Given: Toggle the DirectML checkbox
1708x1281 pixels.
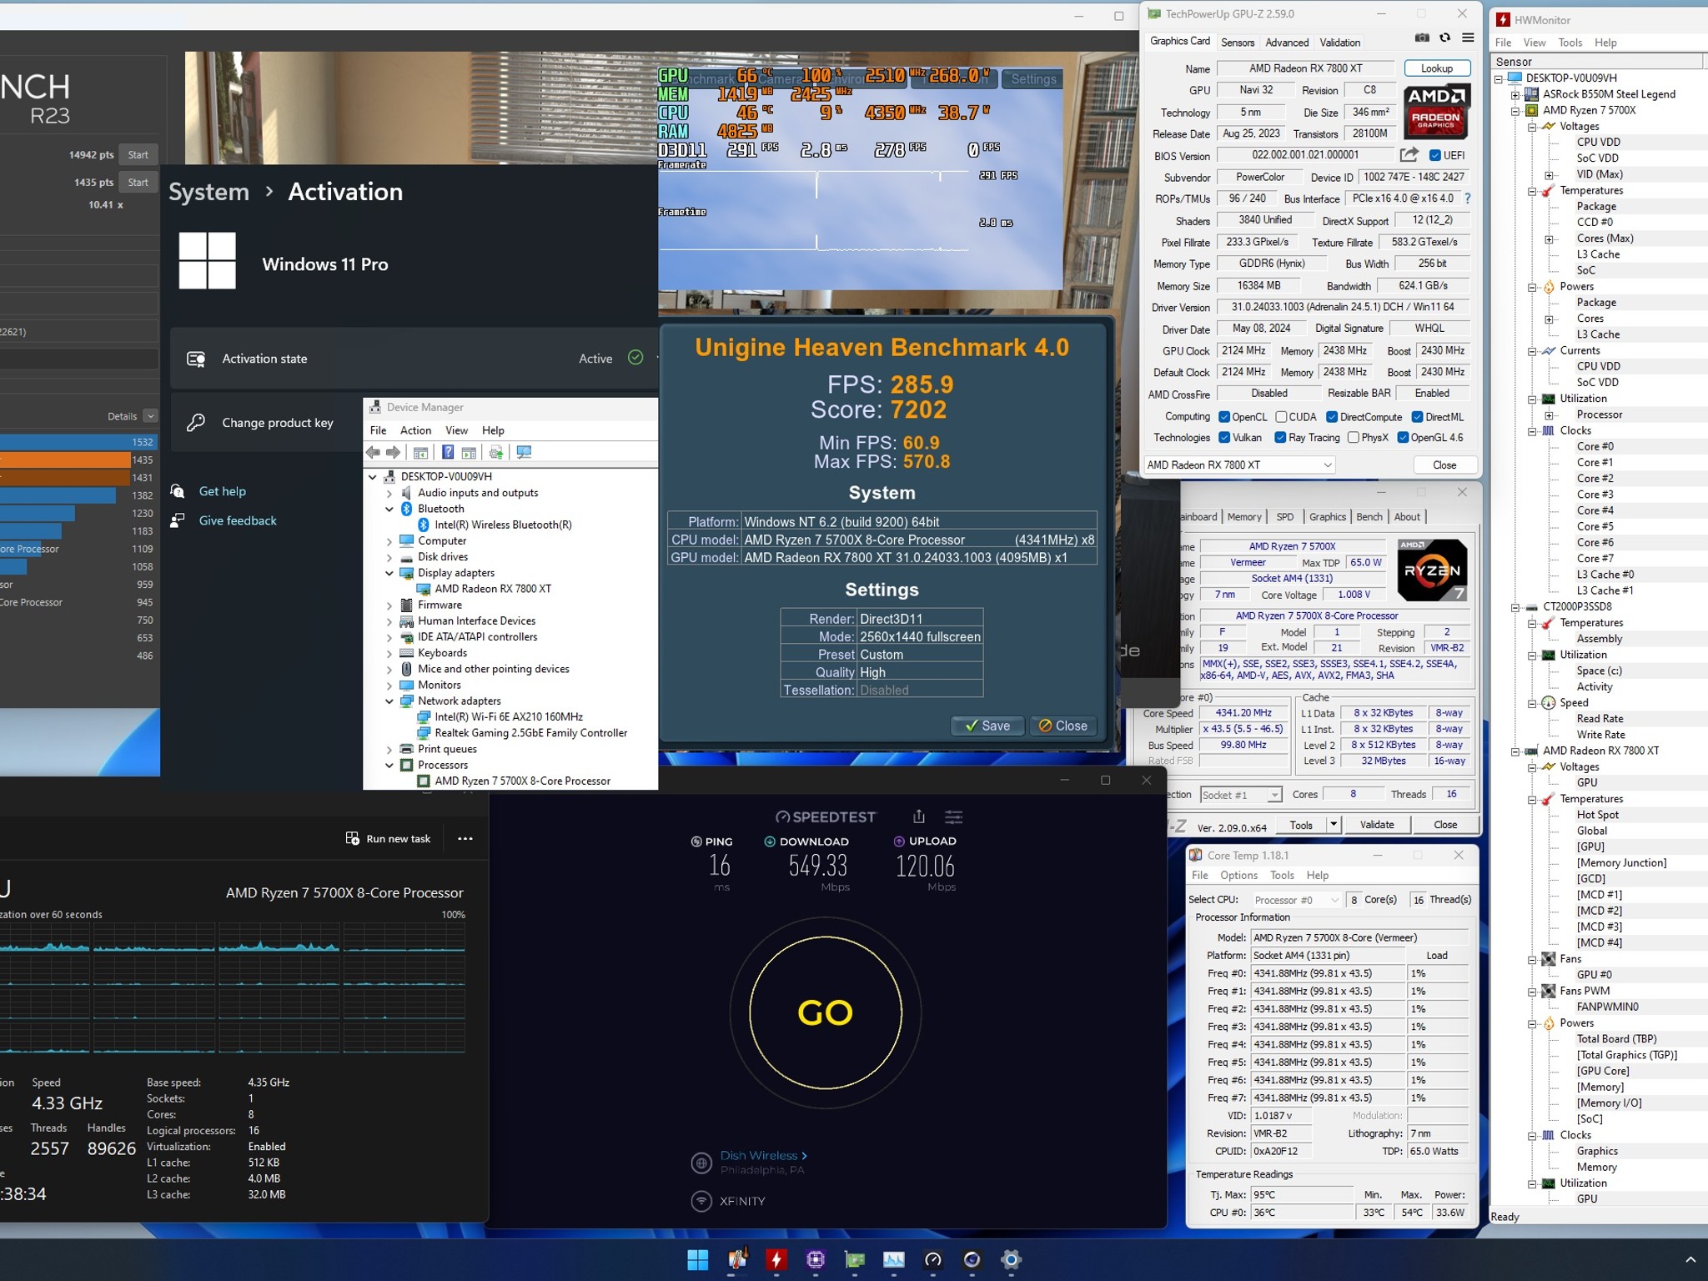Looking at the screenshot, I should [x=1417, y=417].
